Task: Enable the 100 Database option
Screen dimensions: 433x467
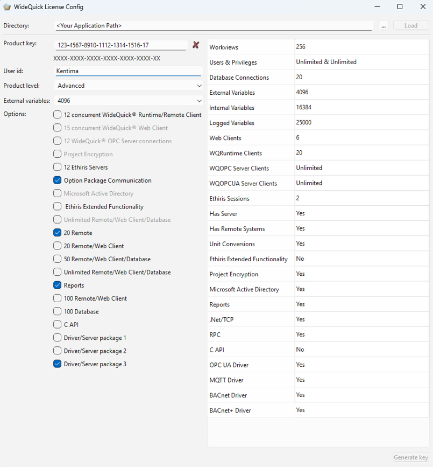Action: pyautogui.click(x=57, y=311)
